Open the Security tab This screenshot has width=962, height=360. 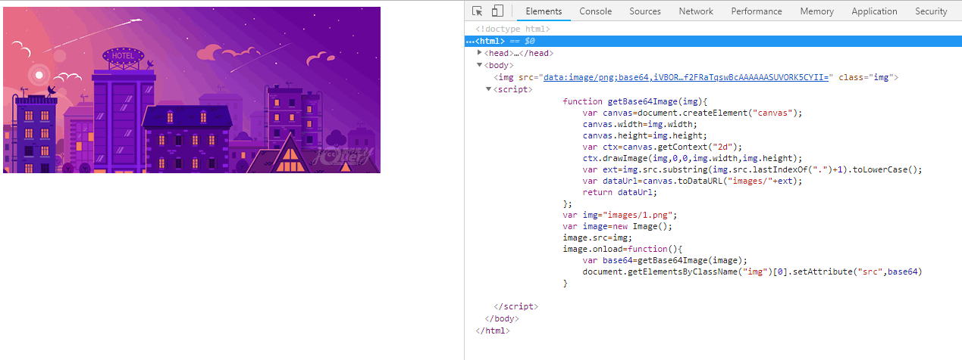pos(931,11)
